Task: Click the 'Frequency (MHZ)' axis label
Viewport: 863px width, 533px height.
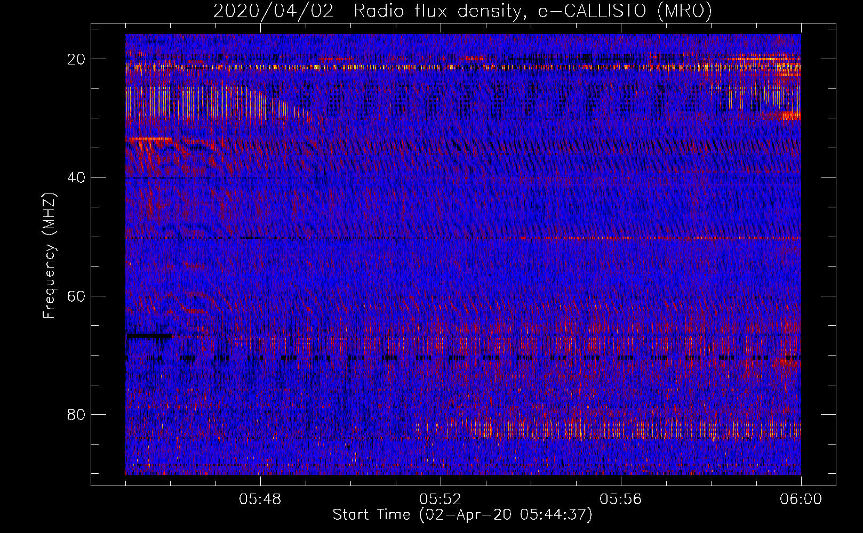Action: pos(49,255)
